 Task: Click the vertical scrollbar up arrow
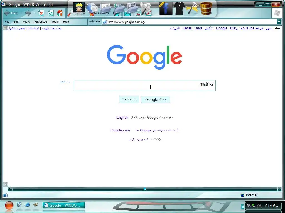point(6,28)
